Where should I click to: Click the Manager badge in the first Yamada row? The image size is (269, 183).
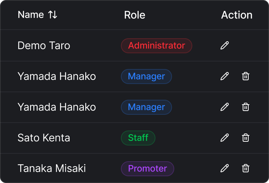pos(146,76)
